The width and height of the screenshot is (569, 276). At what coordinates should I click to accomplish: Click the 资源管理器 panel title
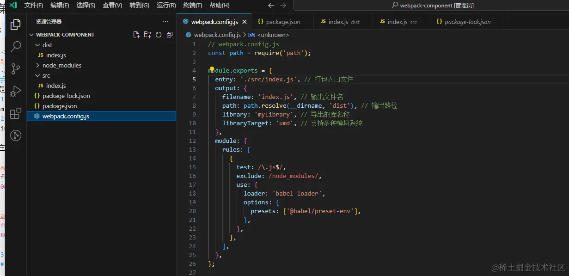[49, 22]
